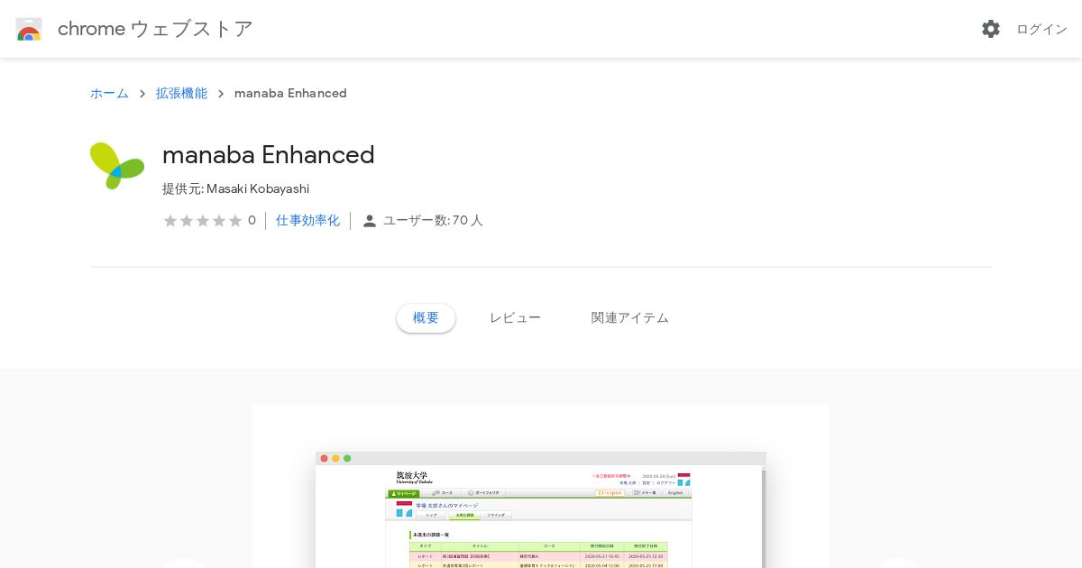Click the ログイン login link
The image size is (1082, 568).
tap(1041, 29)
